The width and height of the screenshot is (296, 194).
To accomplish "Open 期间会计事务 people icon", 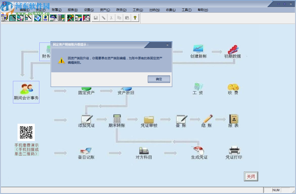I will [x=26, y=92].
